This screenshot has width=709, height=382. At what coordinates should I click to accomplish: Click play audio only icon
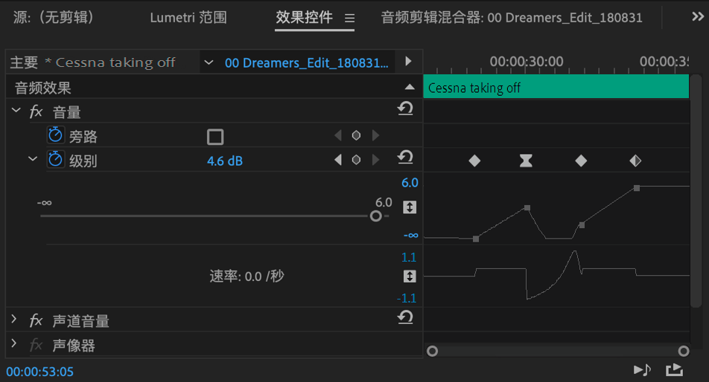(642, 370)
